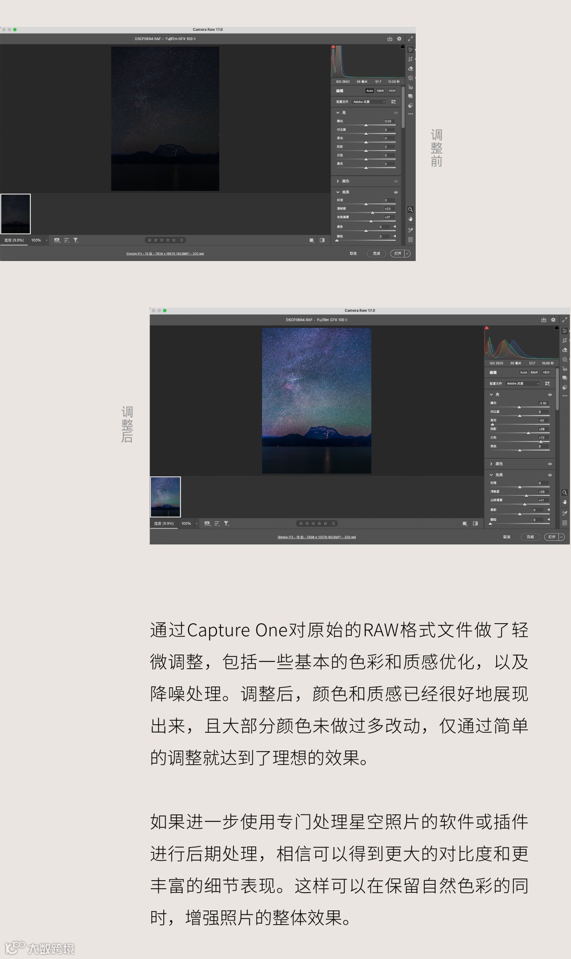The width and height of the screenshot is (571, 959).
Task: Toggle the 颜色 panel eye in the 调整前 window
Action: pos(396,181)
